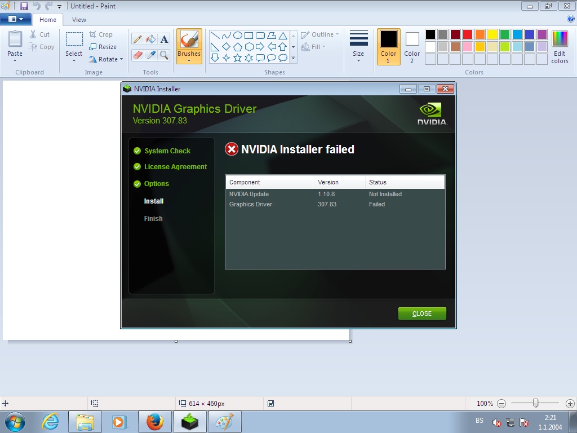Open Paint Help question mark icon
The width and height of the screenshot is (577, 433).
[571, 19]
